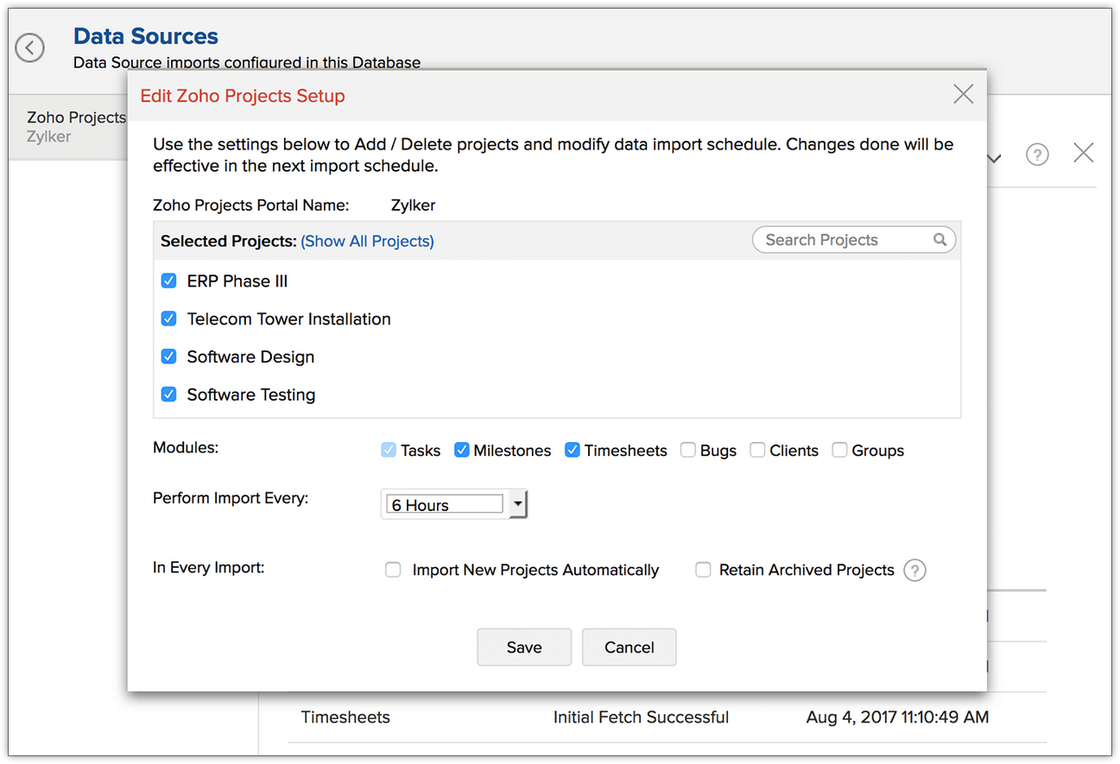The width and height of the screenshot is (1120, 764).
Task: Disable the Milestones module checkbox
Action: pyautogui.click(x=462, y=450)
